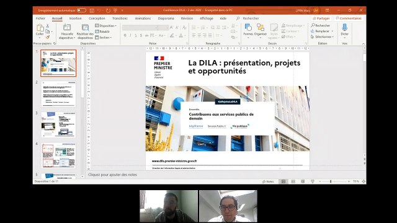397x223 pixels.
Task: Click the Coller paste icon
Action: pyautogui.click(x=40, y=27)
